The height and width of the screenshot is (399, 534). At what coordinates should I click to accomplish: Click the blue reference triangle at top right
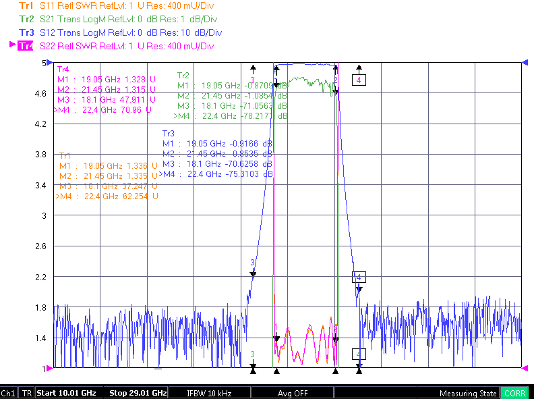click(525, 62)
